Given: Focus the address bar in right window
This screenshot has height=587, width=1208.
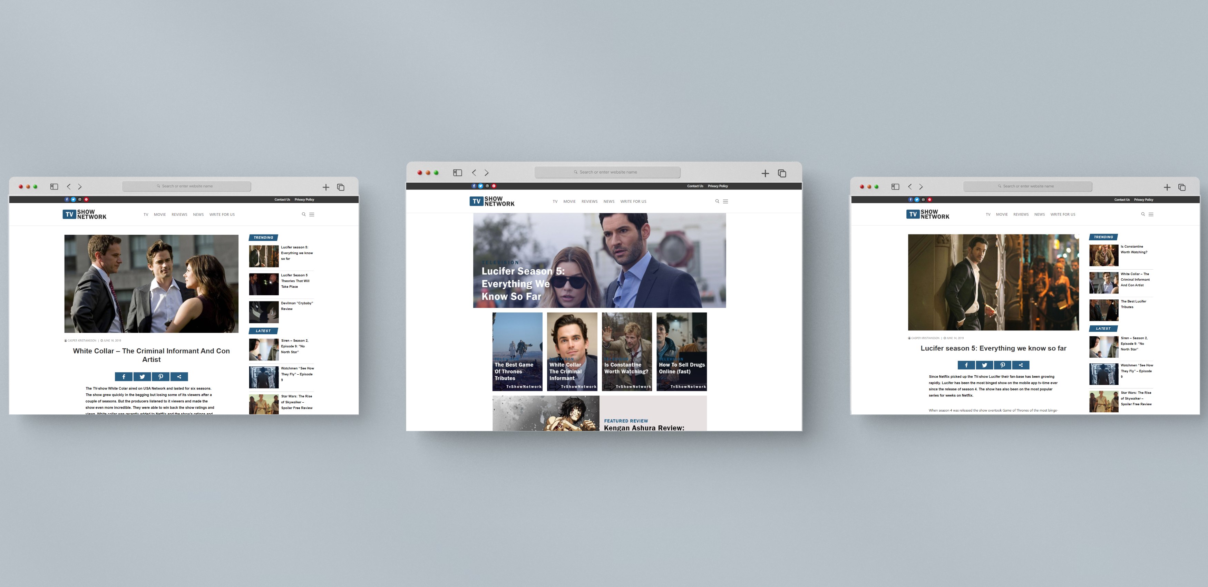Looking at the screenshot, I should (1027, 186).
